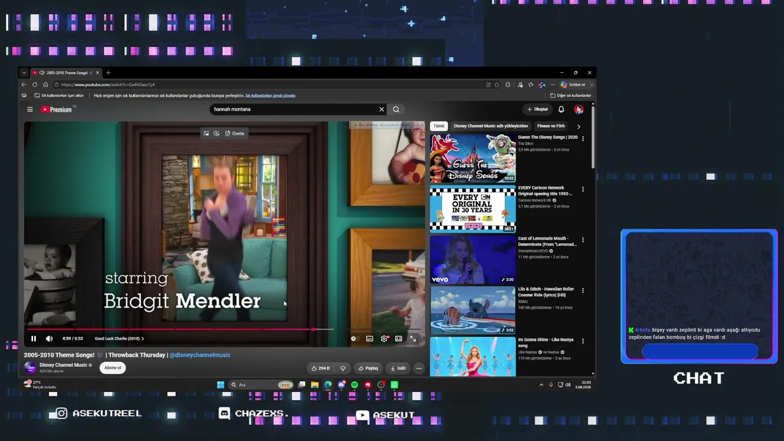Open the video player settings gear
784x441 pixels.
[384, 339]
